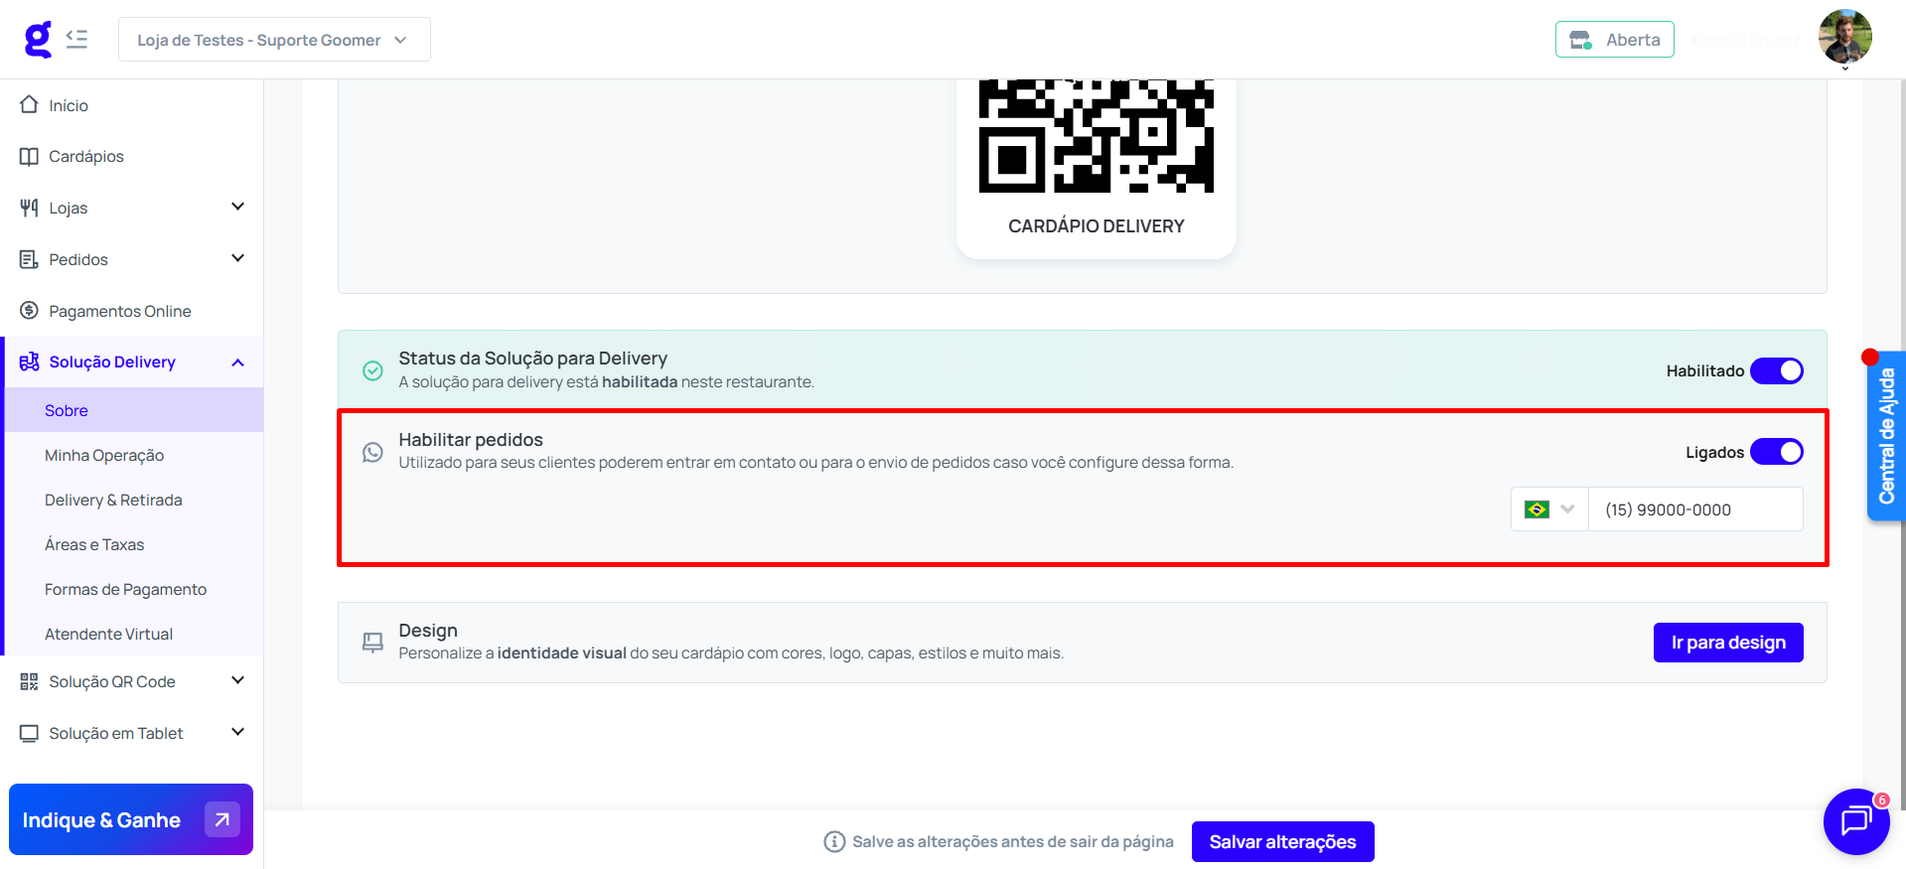Click the Início home icon
Viewport: 1906px width, 869px height.
(29, 104)
